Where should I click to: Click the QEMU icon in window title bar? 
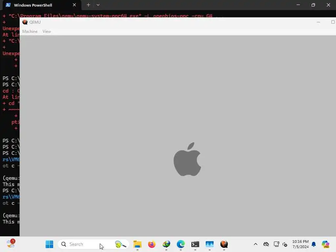(x=25, y=22)
